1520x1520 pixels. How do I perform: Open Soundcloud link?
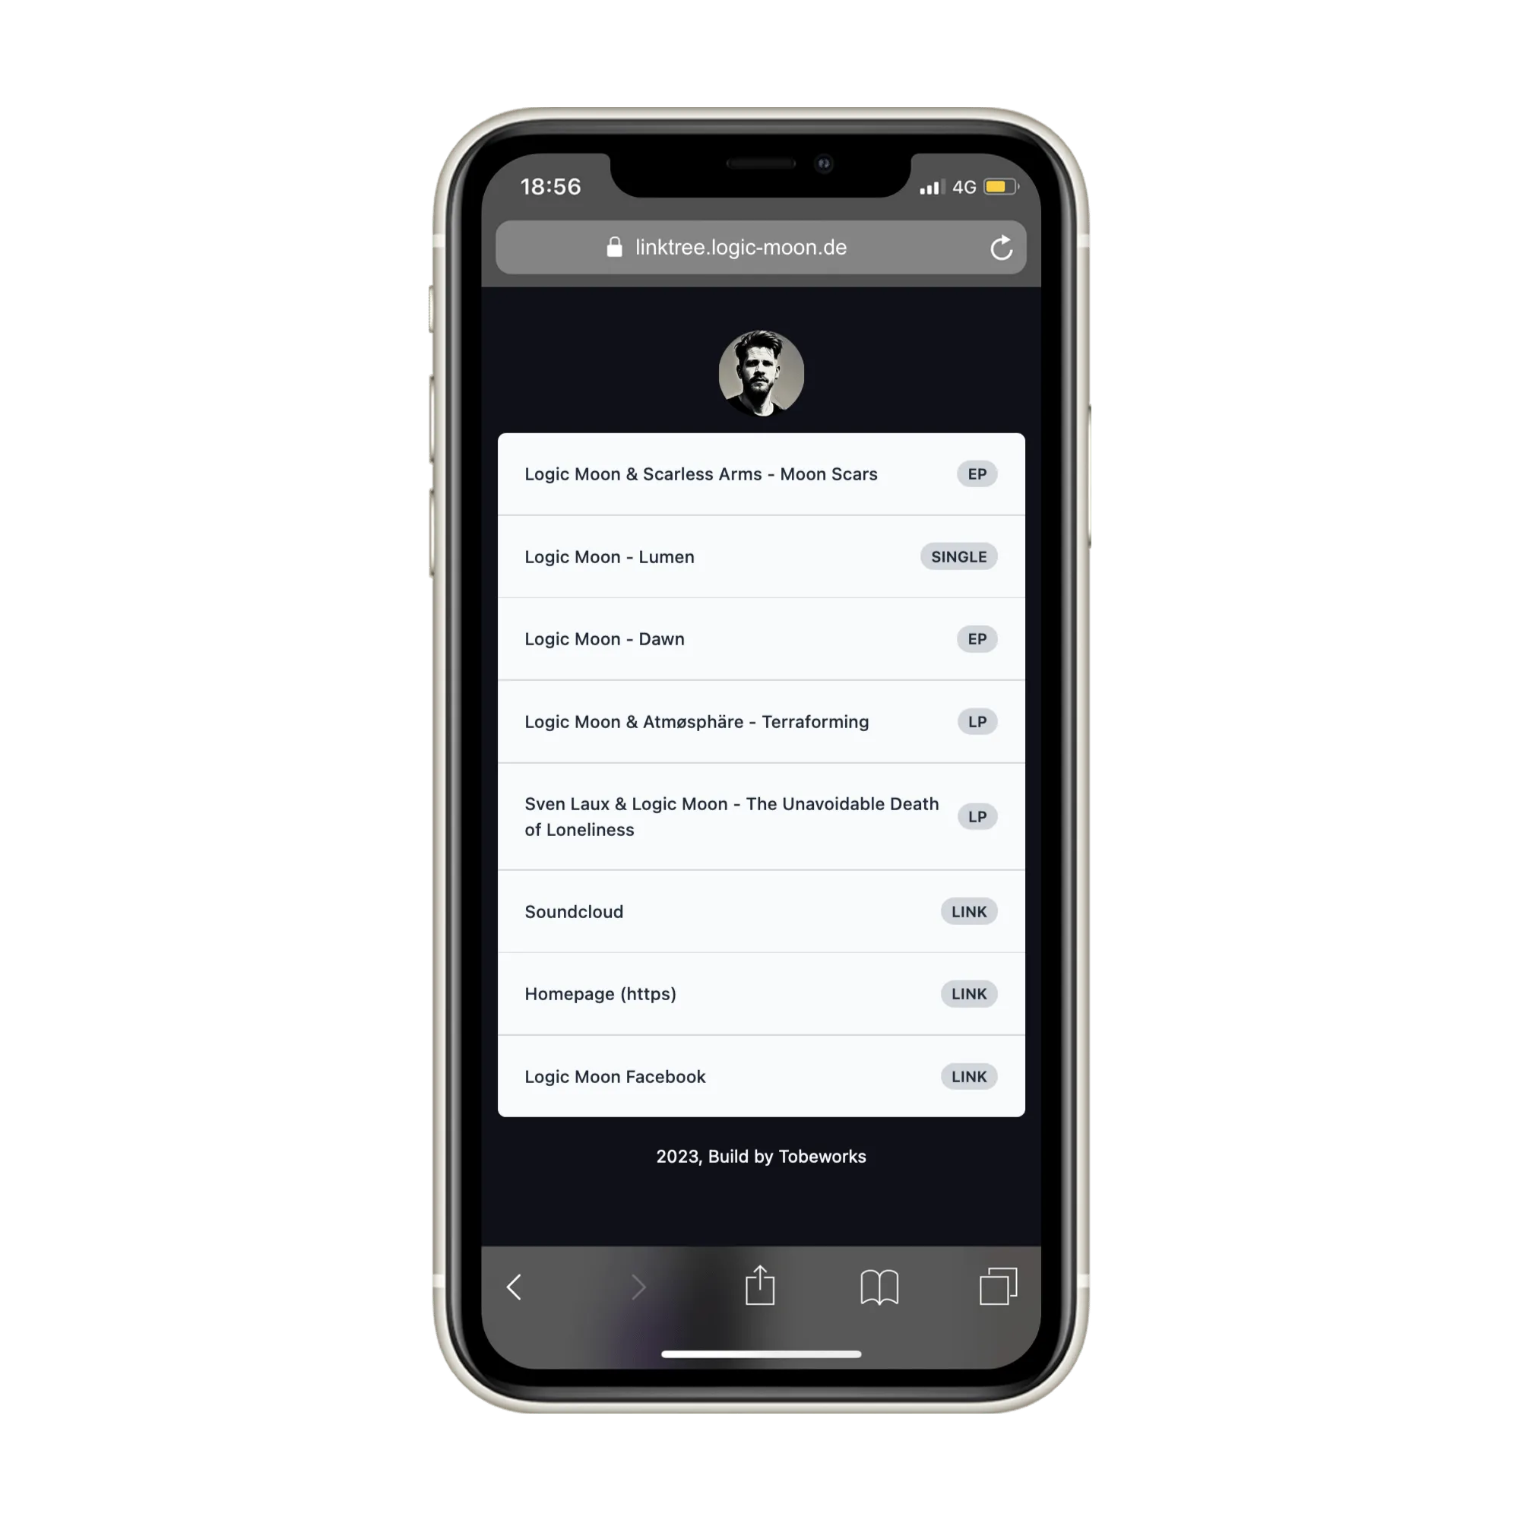point(762,910)
